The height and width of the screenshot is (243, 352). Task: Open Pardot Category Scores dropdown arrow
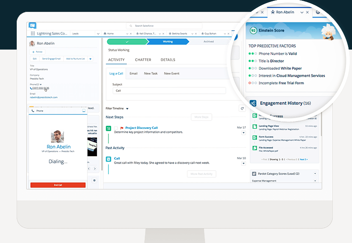(315, 174)
